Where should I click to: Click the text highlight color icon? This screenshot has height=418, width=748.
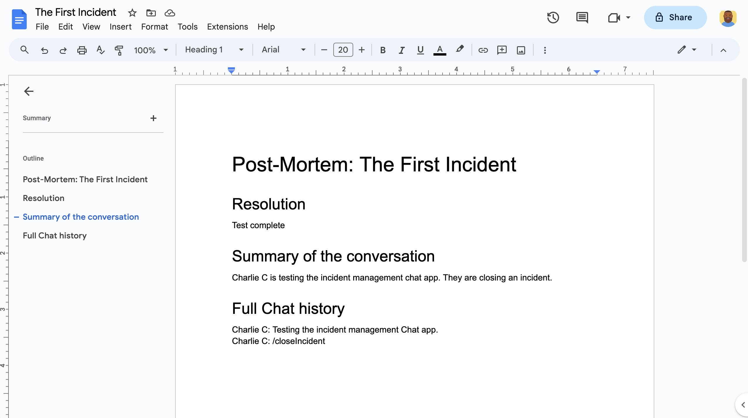click(x=460, y=49)
